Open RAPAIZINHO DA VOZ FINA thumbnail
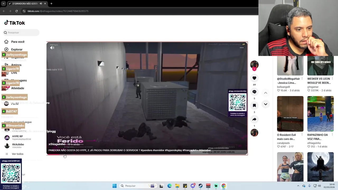The image size is (338, 190). click(321, 114)
